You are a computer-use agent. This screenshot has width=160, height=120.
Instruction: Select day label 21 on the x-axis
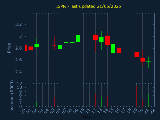point(147,111)
